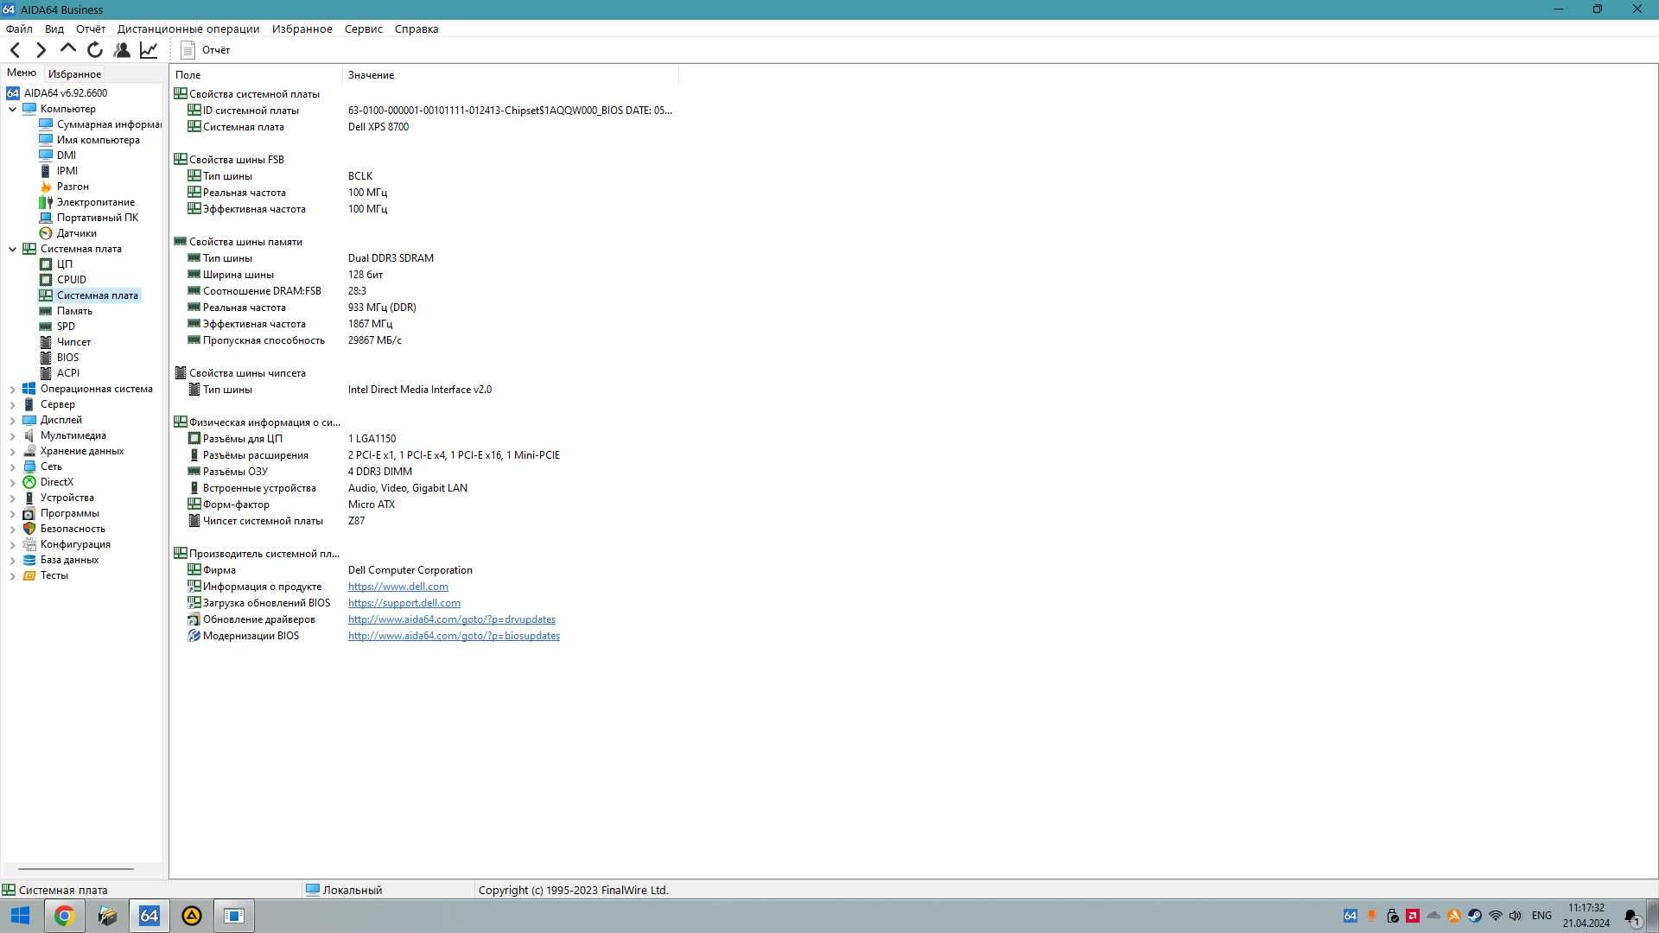Open the Сервис menu

(x=364, y=29)
